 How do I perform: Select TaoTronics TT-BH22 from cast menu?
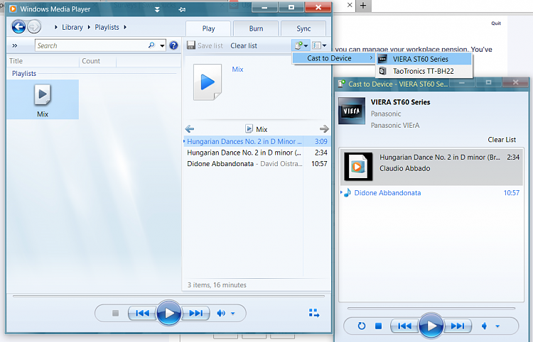pos(422,71)
